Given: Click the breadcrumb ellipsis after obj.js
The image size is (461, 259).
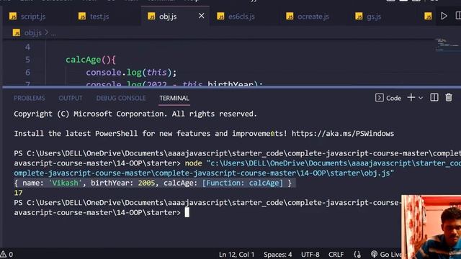Looking at the screenshot, I should 53,33.
